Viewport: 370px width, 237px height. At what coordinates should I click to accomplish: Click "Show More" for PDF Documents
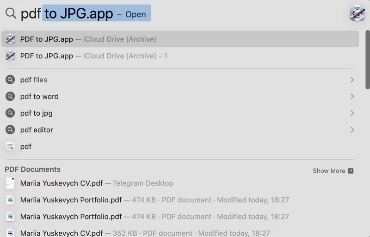click(x=333, y=171)
